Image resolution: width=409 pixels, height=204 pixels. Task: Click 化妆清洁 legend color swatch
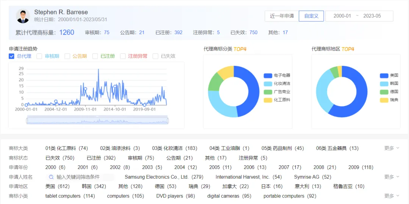coord(268,83)
